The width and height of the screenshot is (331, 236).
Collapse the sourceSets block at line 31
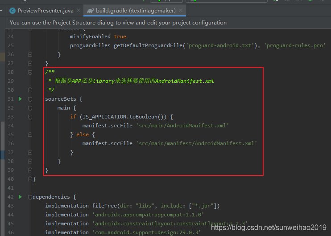[x=30, y=99]
